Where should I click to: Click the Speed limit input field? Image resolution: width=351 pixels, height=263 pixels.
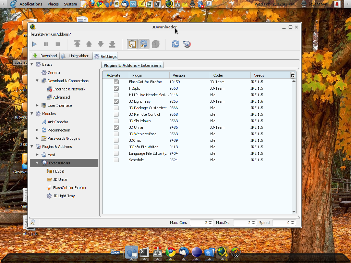coord(281,223)
